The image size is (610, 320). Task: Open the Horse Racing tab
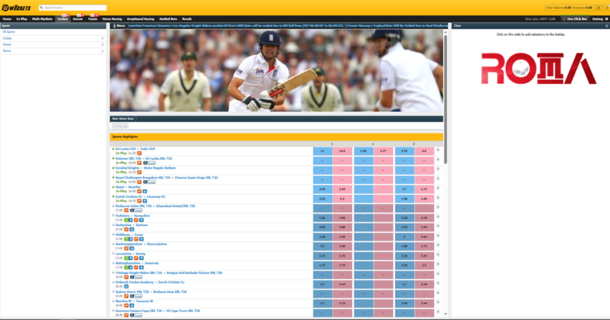tap(112, 18)
